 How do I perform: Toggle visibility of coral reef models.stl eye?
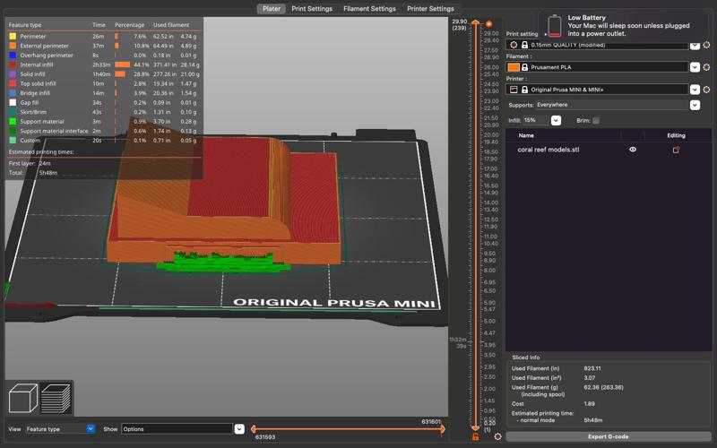633,150
